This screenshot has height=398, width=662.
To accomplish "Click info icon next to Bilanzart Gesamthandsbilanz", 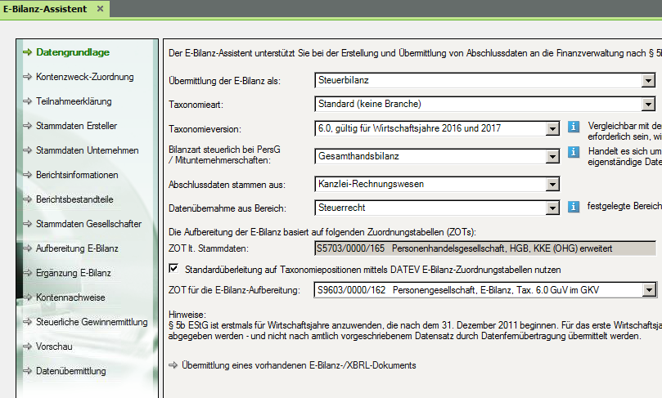I will pyautogui.click(x=574, y=152).
